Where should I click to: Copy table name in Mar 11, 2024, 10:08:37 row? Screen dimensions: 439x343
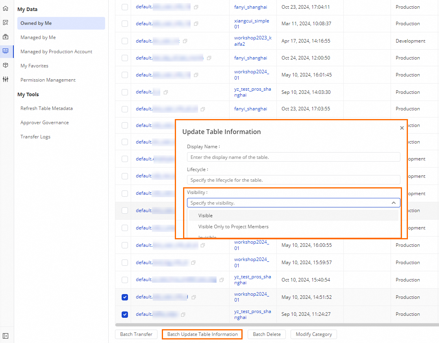[196, 24]
